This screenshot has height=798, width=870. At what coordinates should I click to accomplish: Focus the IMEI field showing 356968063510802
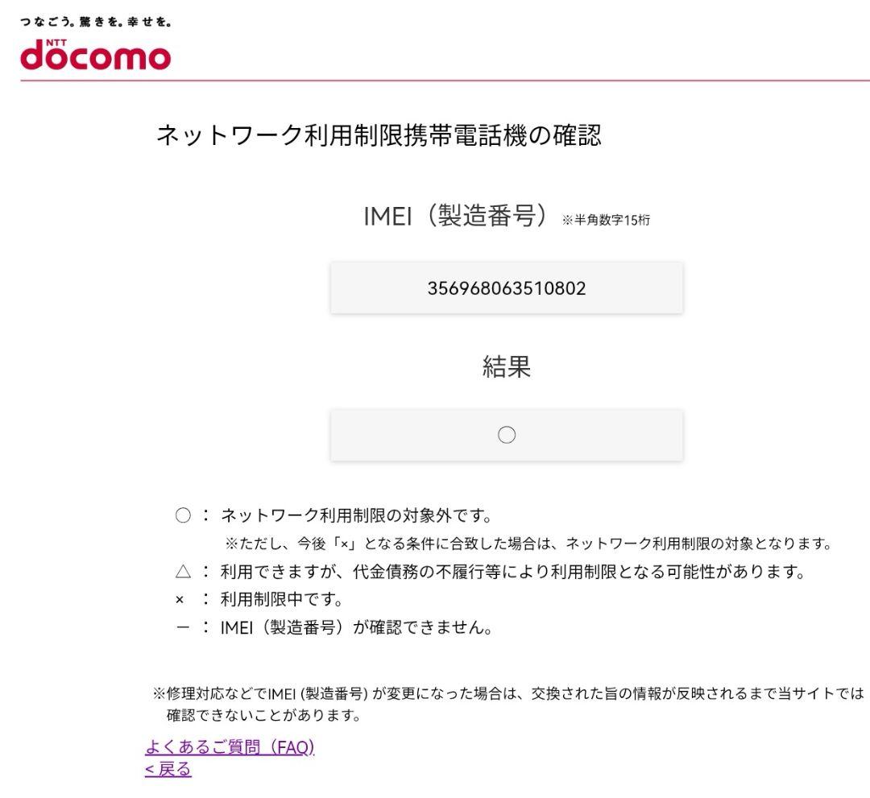507,287
